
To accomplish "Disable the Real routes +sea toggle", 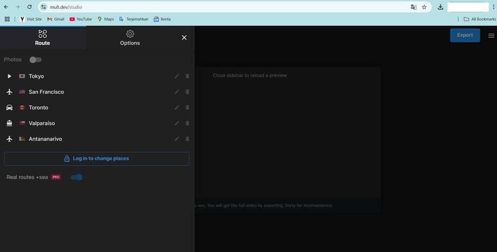I will point(77,177).
